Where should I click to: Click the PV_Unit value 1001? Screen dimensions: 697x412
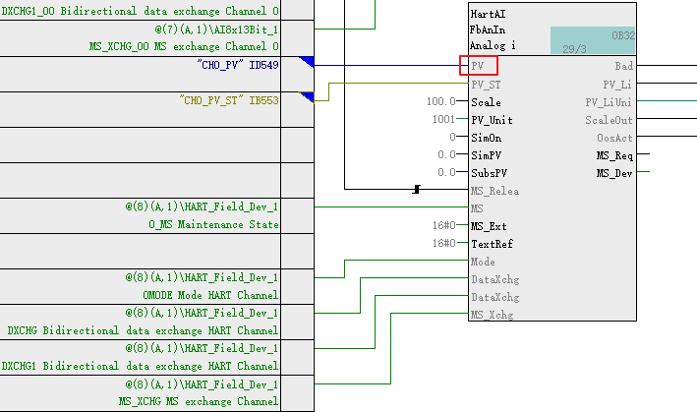pos(442,119)
